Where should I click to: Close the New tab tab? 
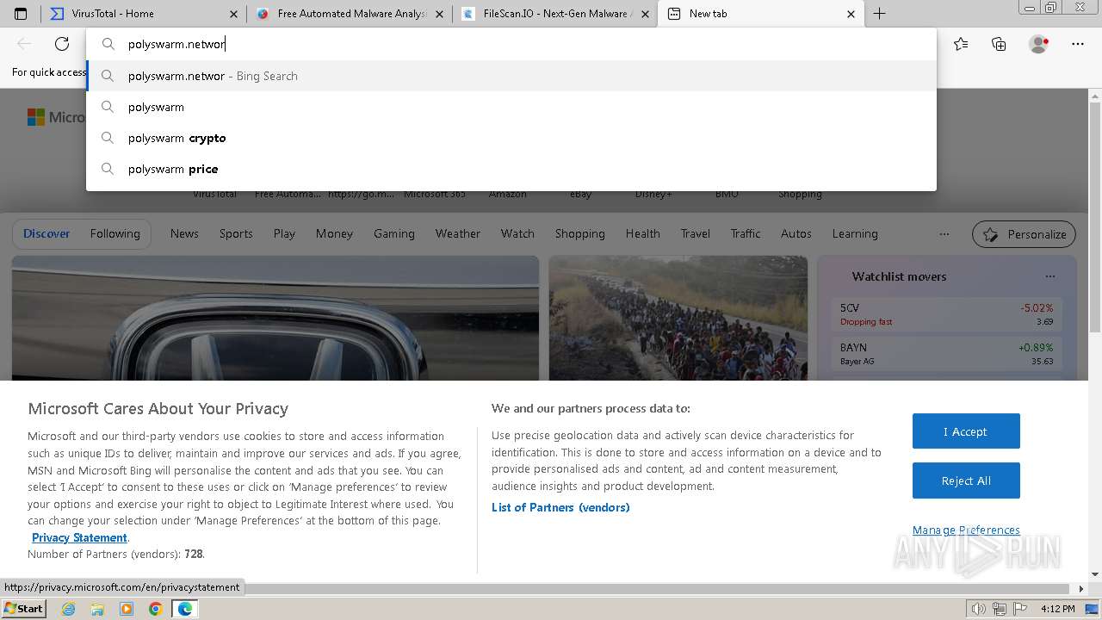pos(851,14)
